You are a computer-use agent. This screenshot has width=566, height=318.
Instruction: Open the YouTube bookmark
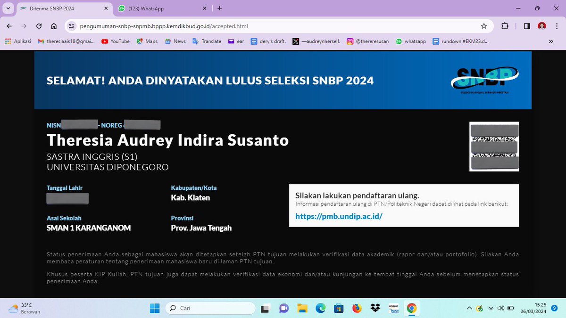click(x=116, y=41)
